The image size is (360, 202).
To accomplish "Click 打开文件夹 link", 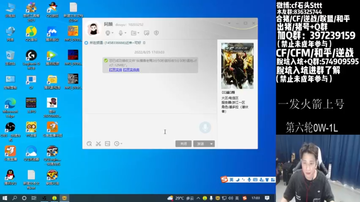I will tap(131, 70).
